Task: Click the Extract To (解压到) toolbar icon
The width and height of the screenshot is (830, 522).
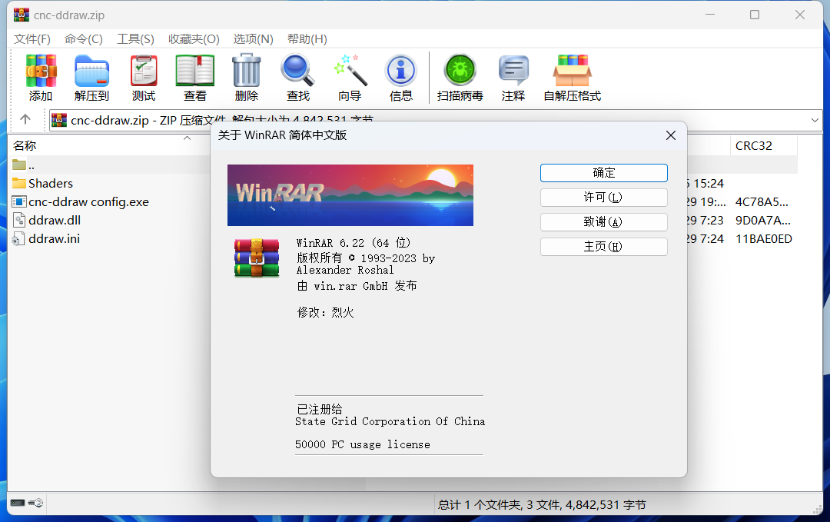Action: tap(91, 71)
